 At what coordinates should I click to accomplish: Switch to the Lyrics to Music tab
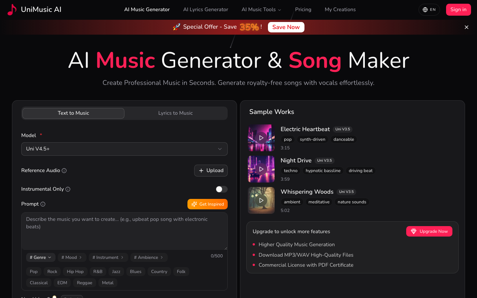176,113
